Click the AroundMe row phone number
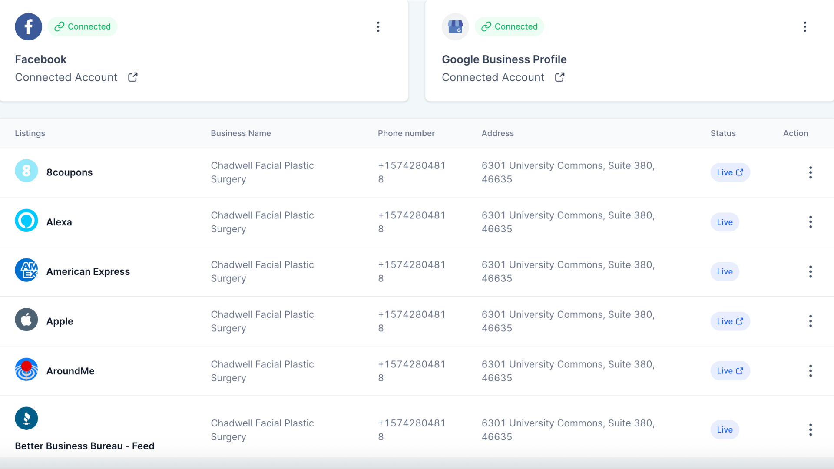834x469 pixels. pyautogui.click(x=412, y=371)
